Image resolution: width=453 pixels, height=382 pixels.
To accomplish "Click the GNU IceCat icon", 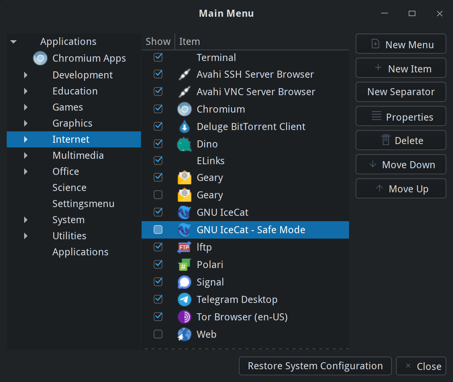I will [185, 212].
